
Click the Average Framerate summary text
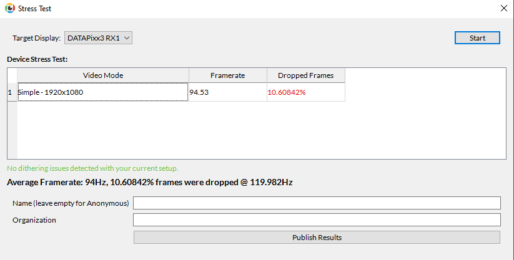click(149, 183)
